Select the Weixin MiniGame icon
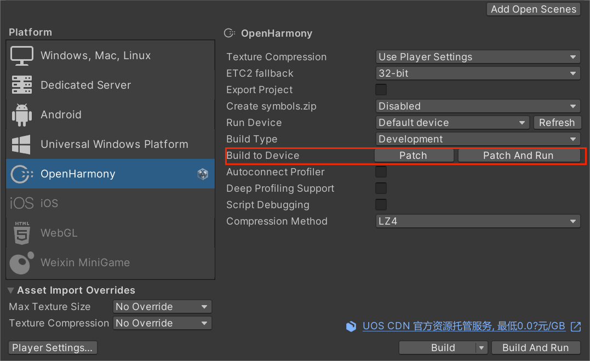Viewport: 590px width, 361px height. pos(21,262)
